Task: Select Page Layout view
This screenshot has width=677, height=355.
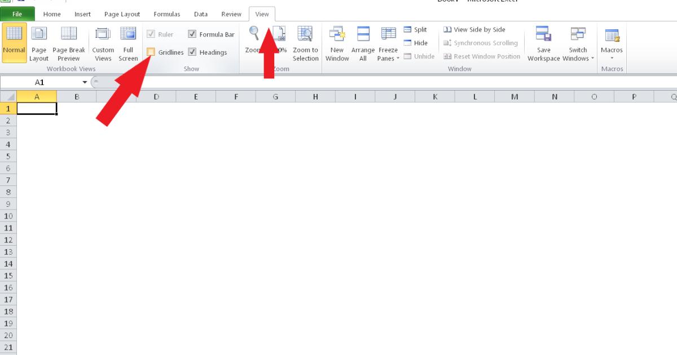Action: pos(38,43)
